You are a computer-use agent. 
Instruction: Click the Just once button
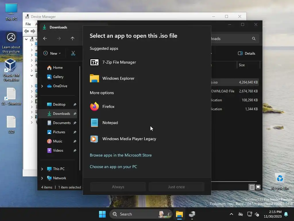coord(176,187)
